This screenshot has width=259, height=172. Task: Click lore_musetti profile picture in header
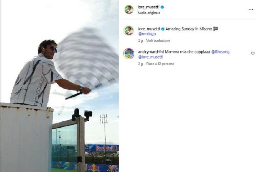(x=129, y=10)
